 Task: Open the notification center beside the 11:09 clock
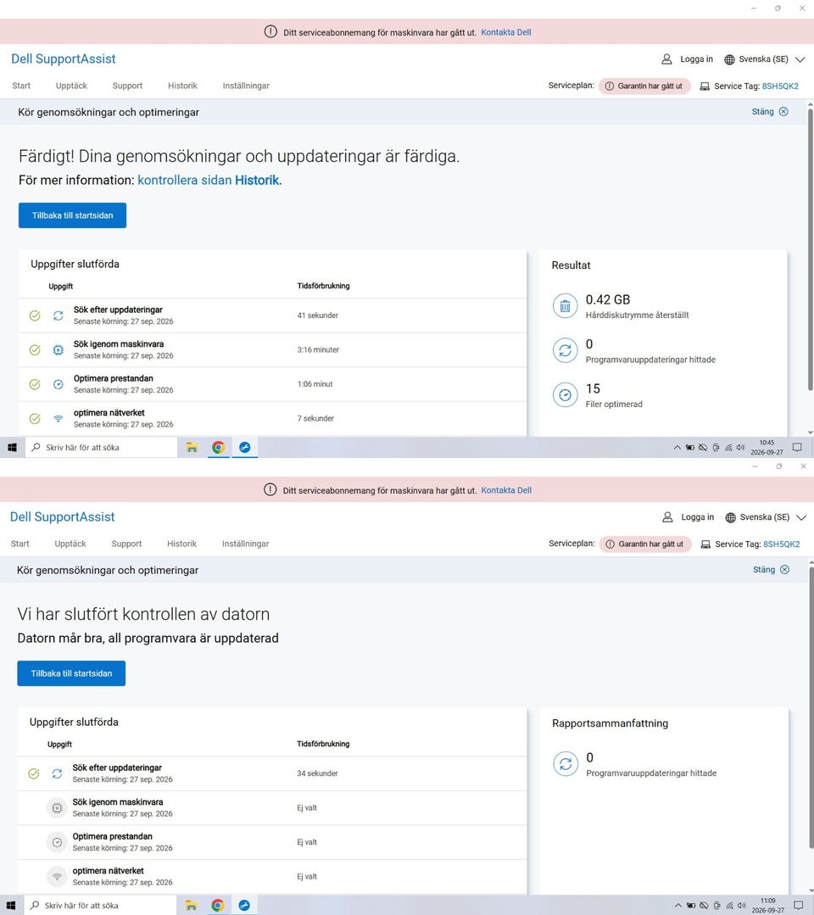pos(798,905)
